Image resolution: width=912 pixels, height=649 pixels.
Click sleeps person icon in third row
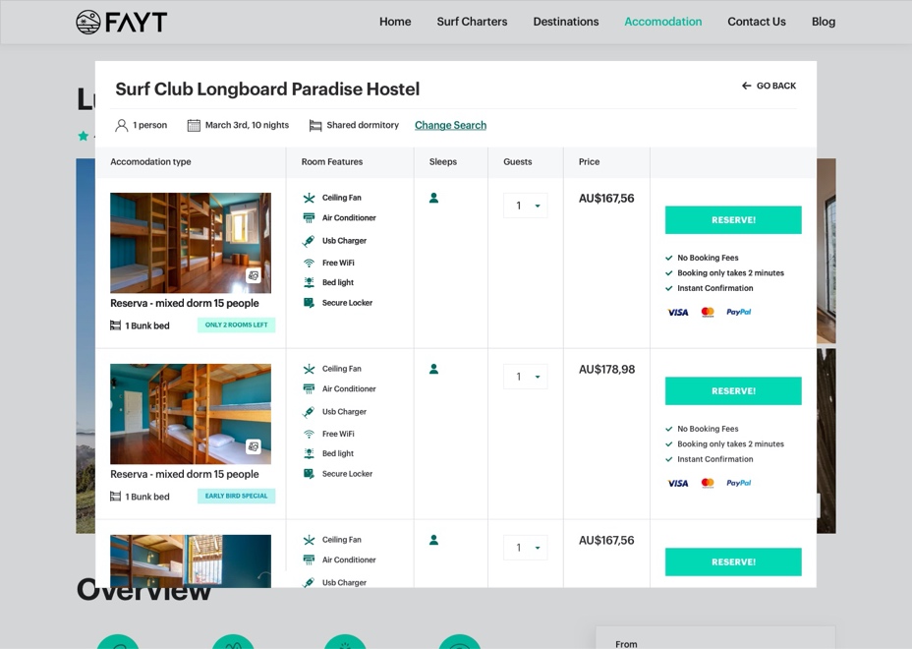click(433, 540)
